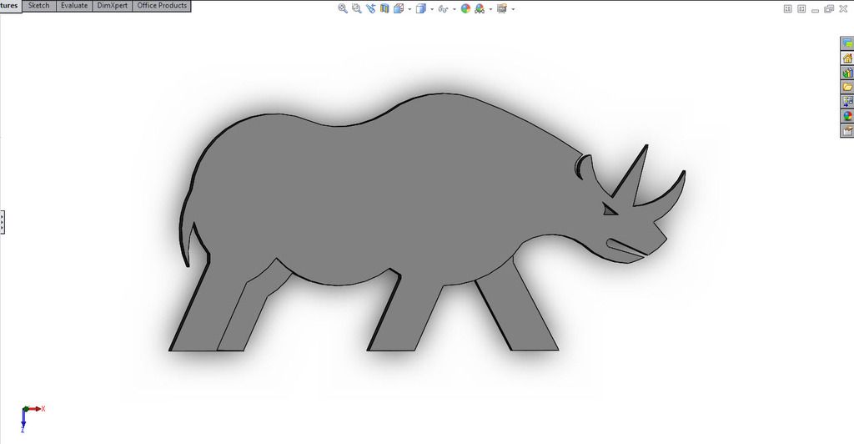Image resolution: width=854 pixels, height=444 pixels.
Task: Switch to the DimXpert tab
Action: click(x=113, y=6)
